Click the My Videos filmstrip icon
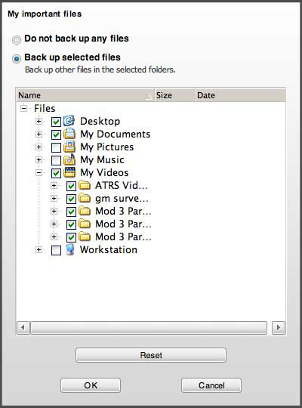The width and height of the screenshot is (302, 408). point(69,172)
